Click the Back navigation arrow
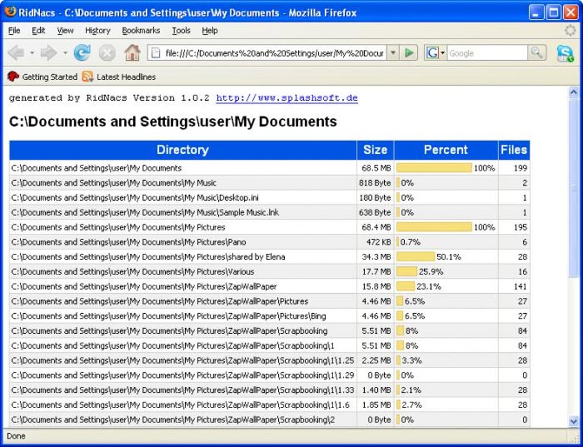The width and height of the screenshot is (583, 447). 16,53
